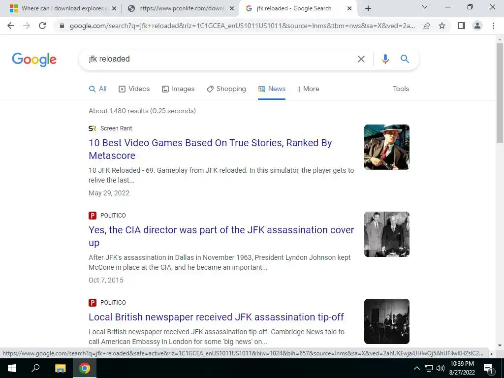Open the Chrome three-dot menu
Viewport: 504px width, 378px height.
[x=493, y=26]
